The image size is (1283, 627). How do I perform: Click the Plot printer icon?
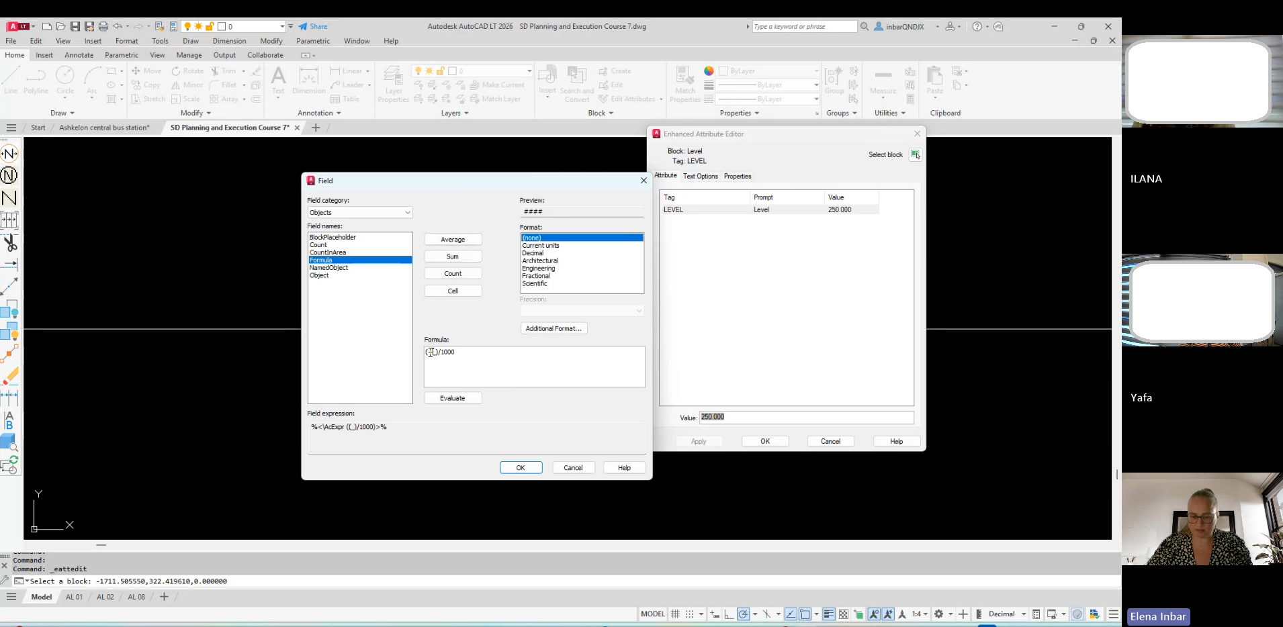(103, 26)
